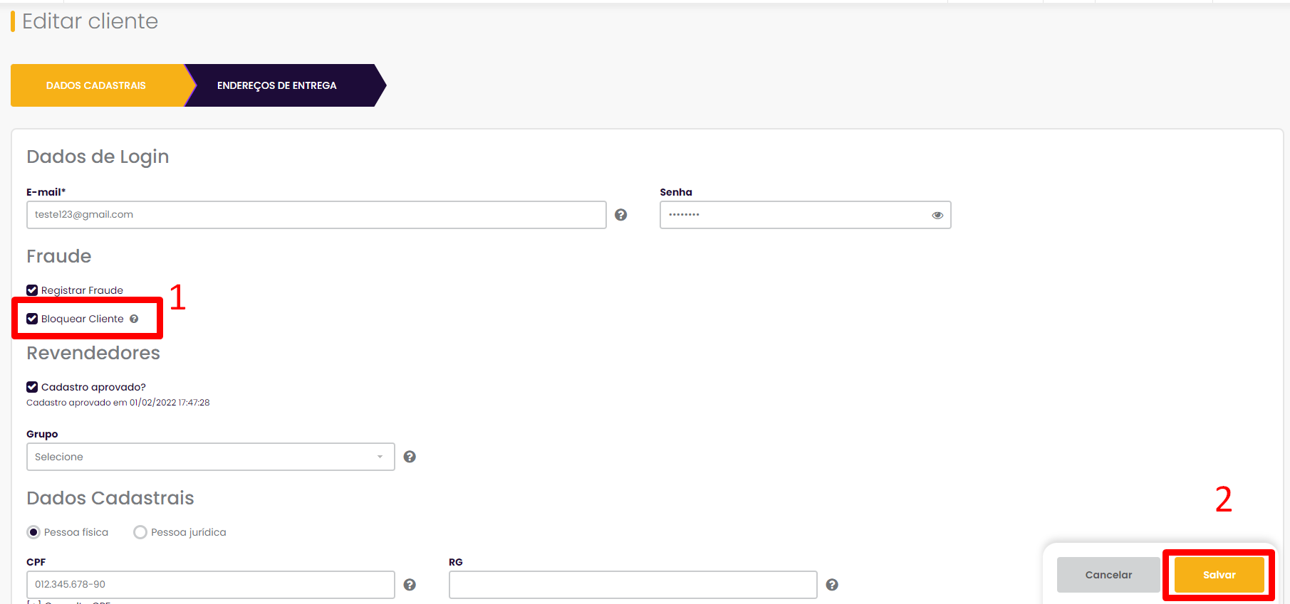The height and width of the screenshot is (604, 1290).
Task: Open the Grupo Selecione dropdown
Action: [x=211, y=457]
